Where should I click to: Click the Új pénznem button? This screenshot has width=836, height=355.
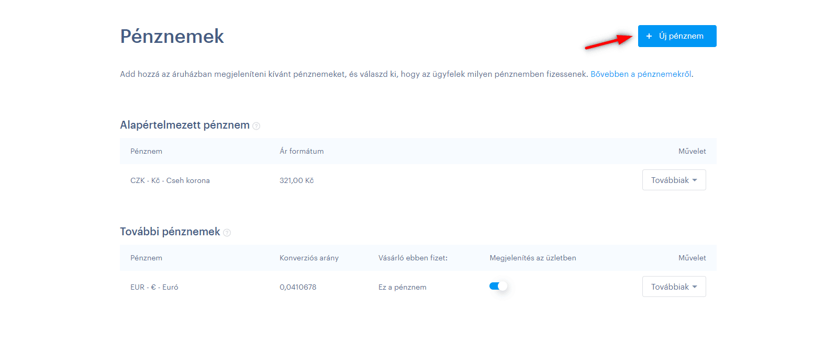[677, 36]
